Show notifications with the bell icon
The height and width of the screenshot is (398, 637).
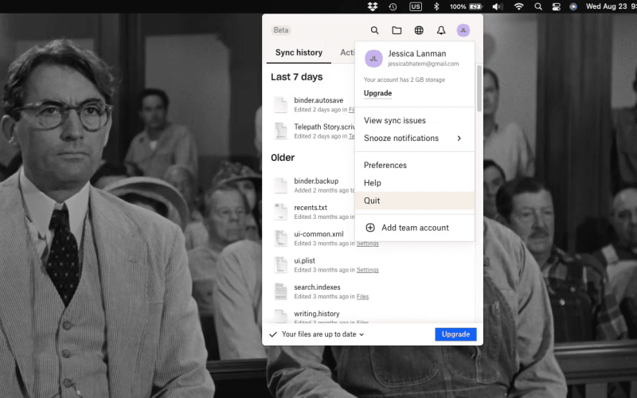(x=441, y=30)
